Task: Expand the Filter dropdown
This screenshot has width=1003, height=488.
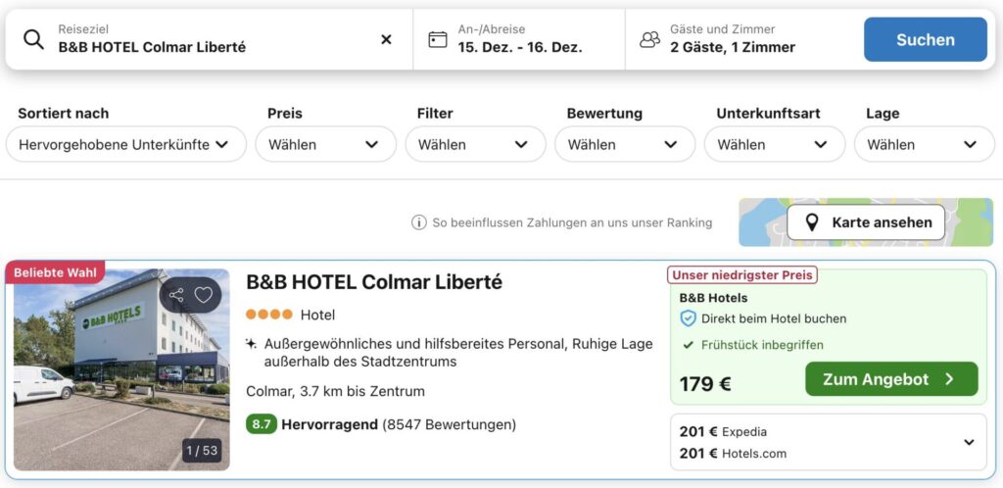Action: (475, 144)
